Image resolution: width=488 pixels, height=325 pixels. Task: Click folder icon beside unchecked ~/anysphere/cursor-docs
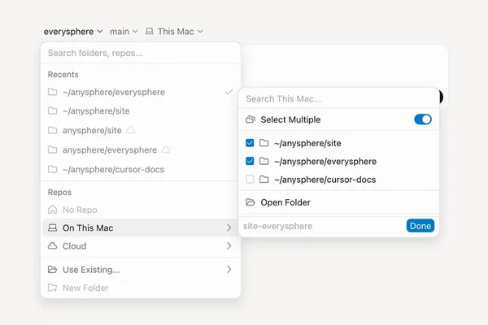tap(264, 179)
